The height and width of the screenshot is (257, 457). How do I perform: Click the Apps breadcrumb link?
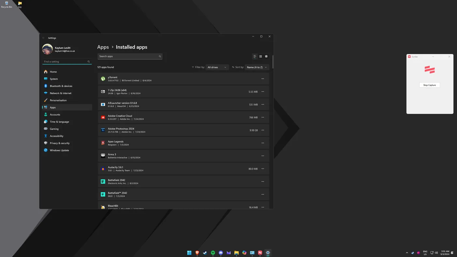[x=103, y=47]
